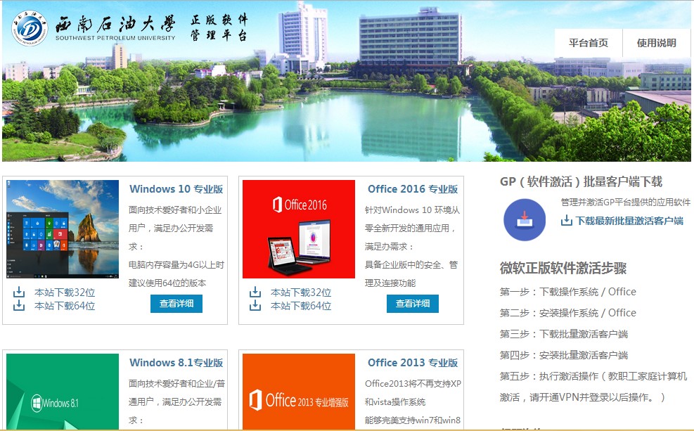Image resolution: width=694 pixels, height=431 pixels.
Task: Click 西南石油大学 calligraphy name in banner
Action: 115,23
